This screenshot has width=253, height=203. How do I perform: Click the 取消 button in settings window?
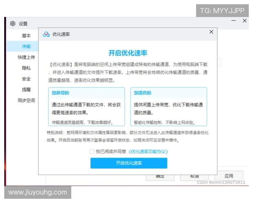[194, 178]
